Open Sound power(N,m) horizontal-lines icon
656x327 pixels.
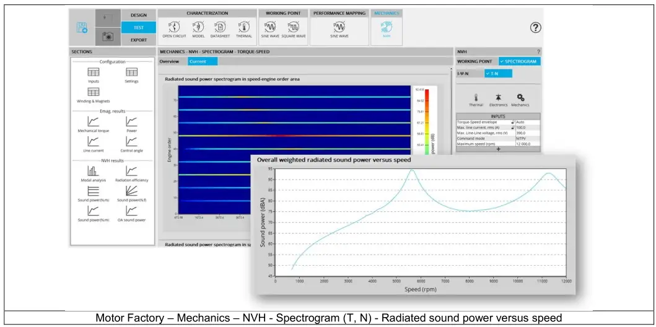pos(94,194)
